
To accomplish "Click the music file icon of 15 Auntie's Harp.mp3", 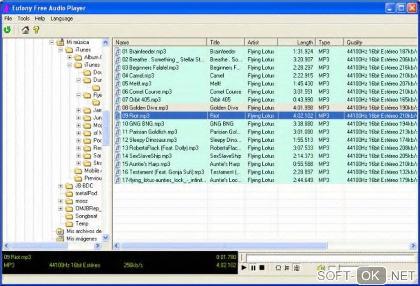I will click(118, 164).
